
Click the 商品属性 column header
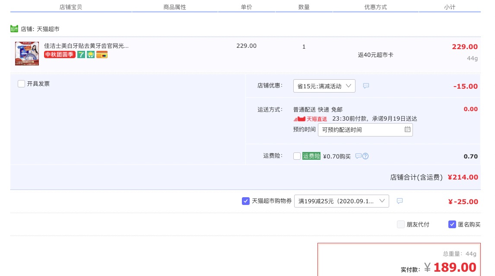click(175, 7)
